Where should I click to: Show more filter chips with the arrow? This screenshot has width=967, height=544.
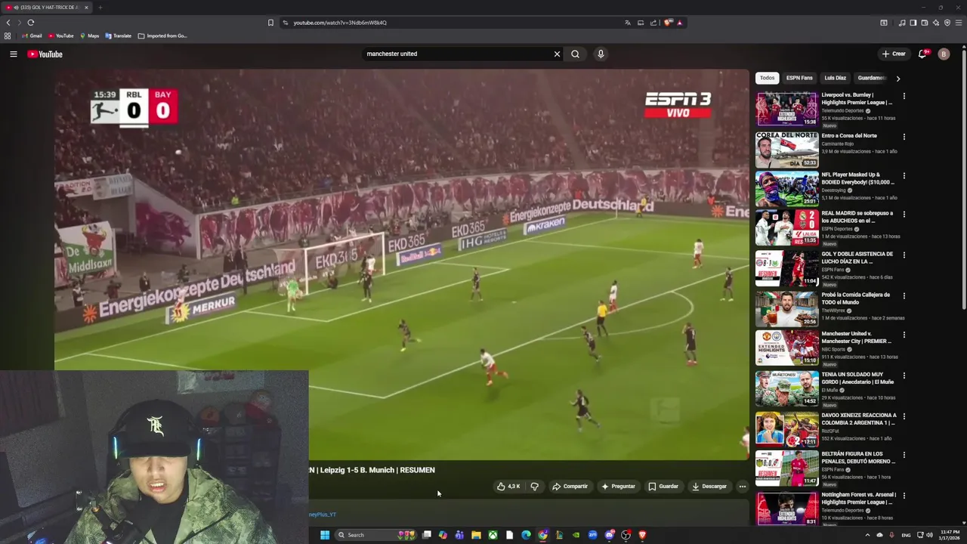(897, 79)
